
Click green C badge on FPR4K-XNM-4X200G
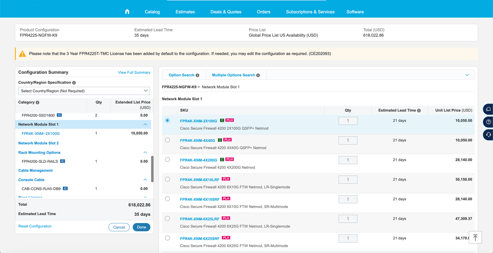pyautogui.click(x=222, y=160)
